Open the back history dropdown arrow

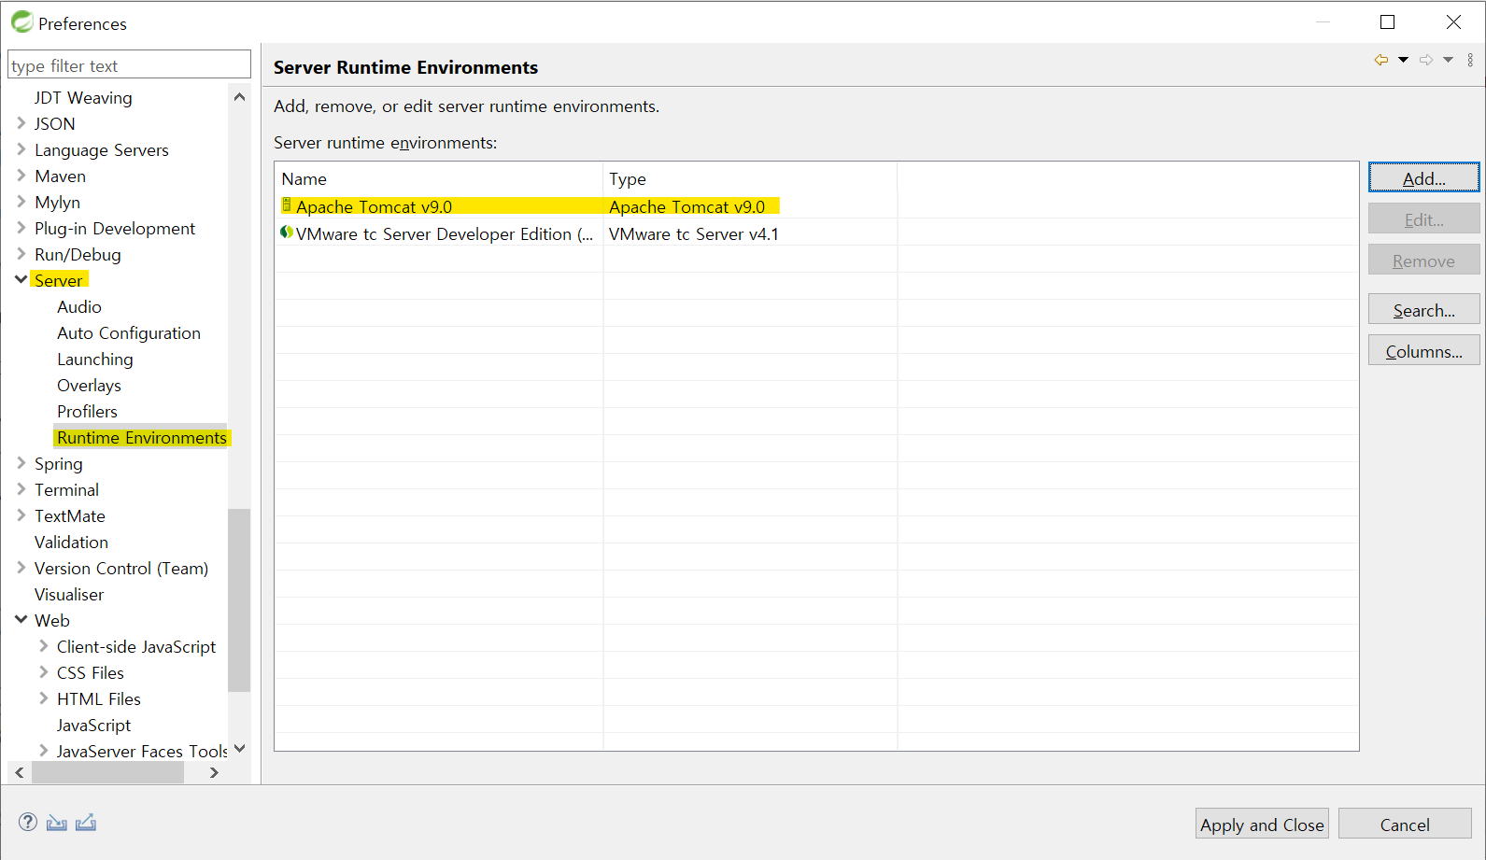[1403, 60]
